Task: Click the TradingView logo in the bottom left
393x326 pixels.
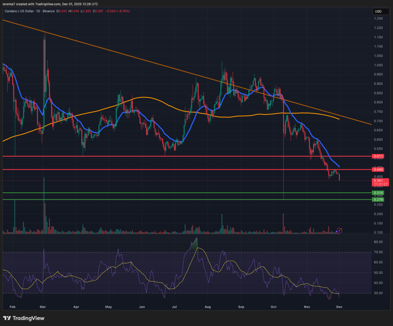Action: 23,318
